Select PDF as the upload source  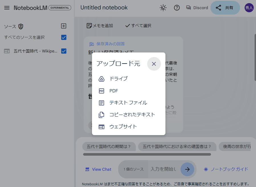[x=113, y=91]
